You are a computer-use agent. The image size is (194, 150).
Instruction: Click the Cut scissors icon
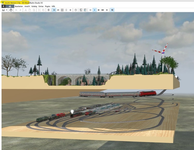coord(26,10)
